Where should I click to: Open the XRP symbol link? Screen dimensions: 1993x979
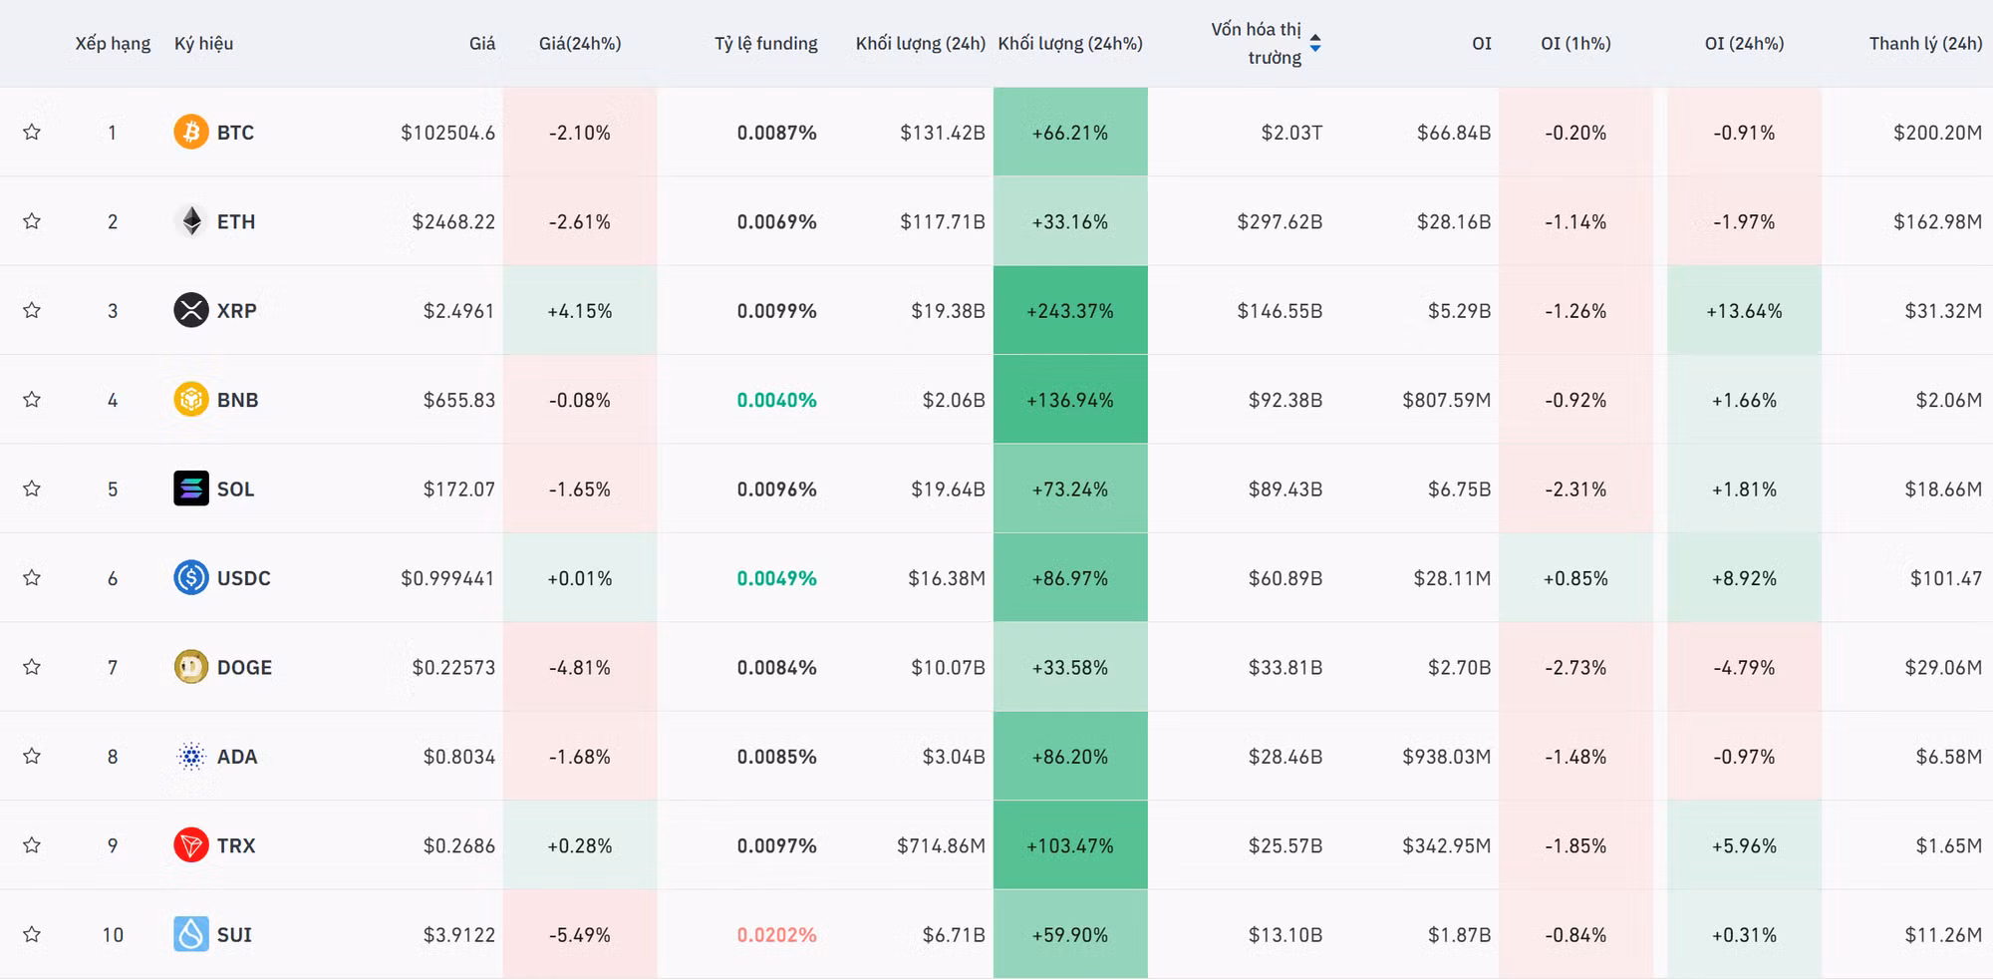tap(237, 311)
